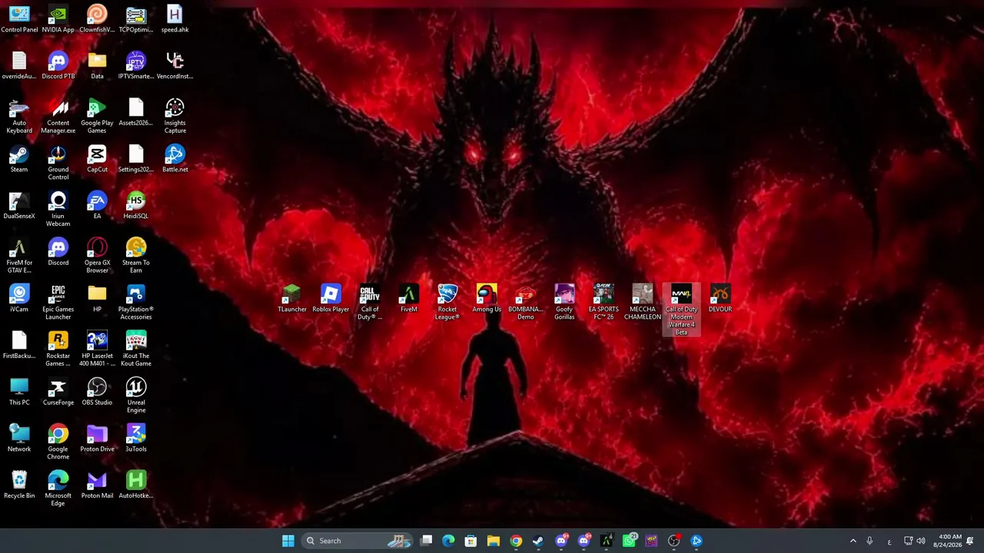Select the Iriun Webcam desktop icon
This screenshot has width=984, height=553.
pyautogui.click(x=58, y=210)
